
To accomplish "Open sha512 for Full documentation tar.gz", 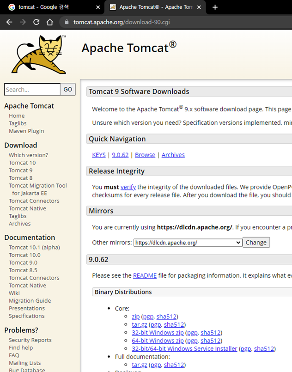I will [x=174, y=365].
